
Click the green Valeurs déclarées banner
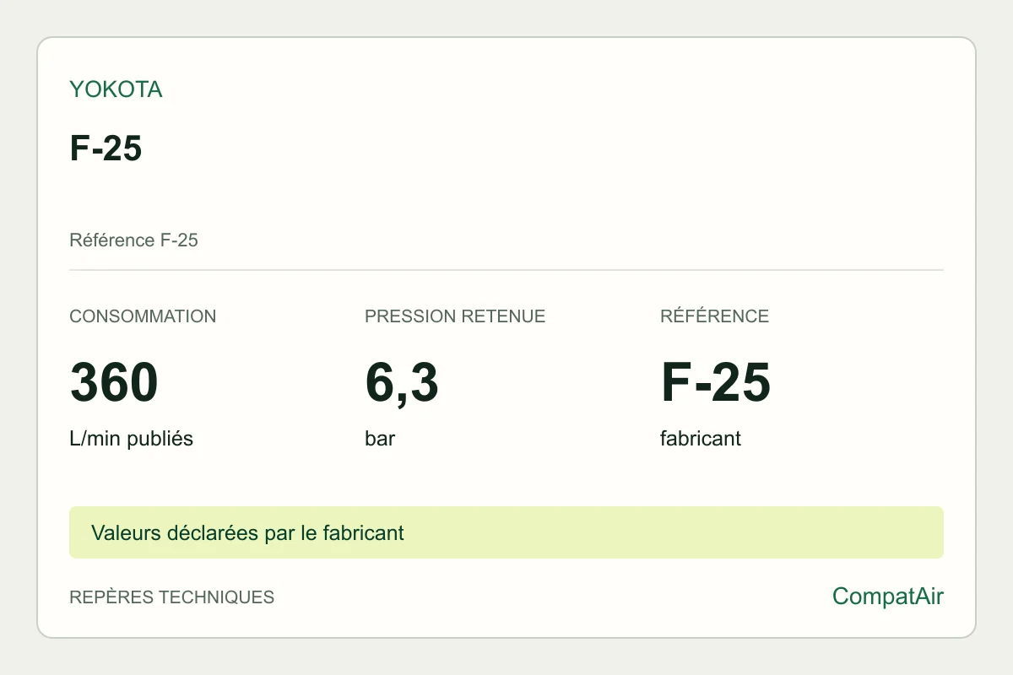click(506, 532)
